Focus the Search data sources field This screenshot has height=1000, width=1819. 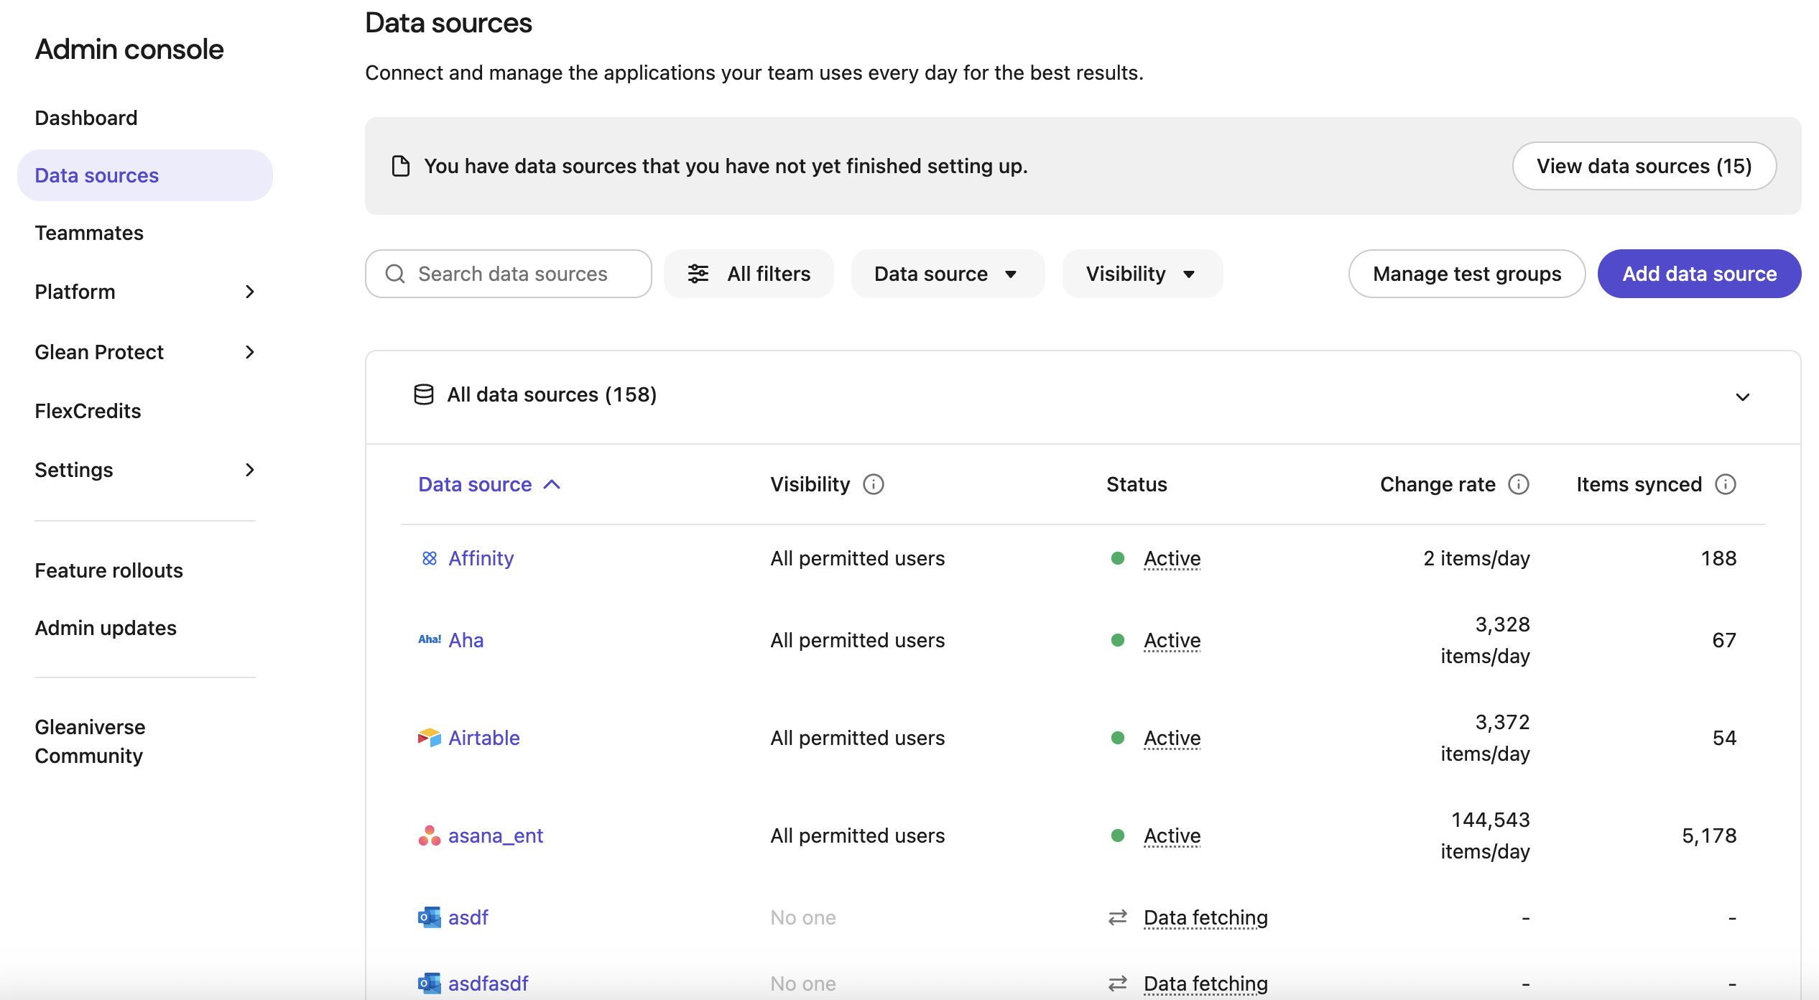click(509, 274)
